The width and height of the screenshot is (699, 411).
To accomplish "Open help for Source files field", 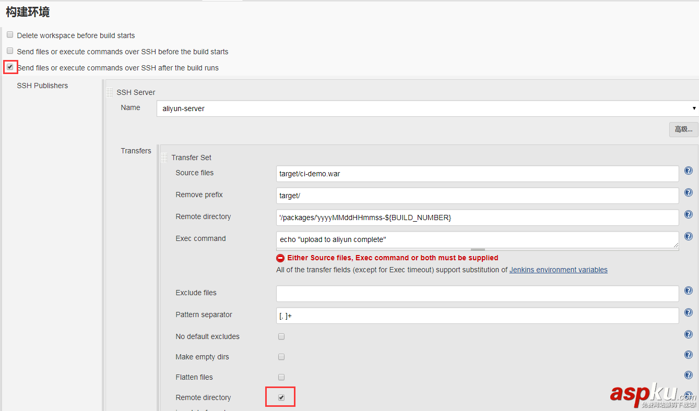I will (x=688, y=171).
